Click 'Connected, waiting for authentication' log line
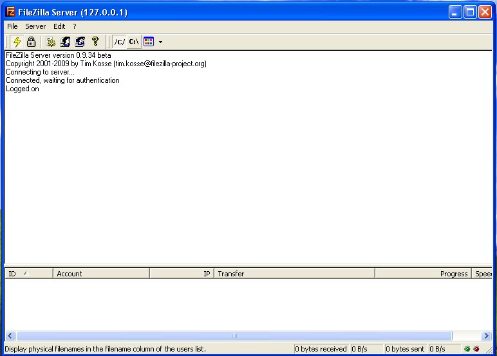This screenshot has height=356, width=497. coord(62,80)
